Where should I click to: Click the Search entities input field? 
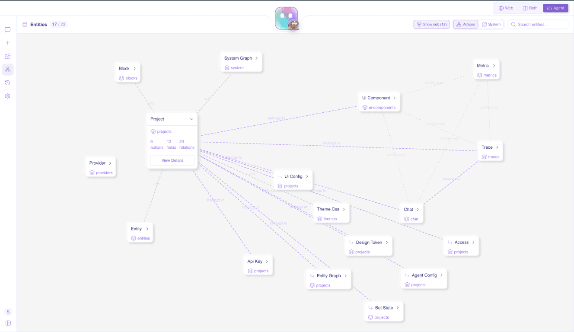pos(538,25)
